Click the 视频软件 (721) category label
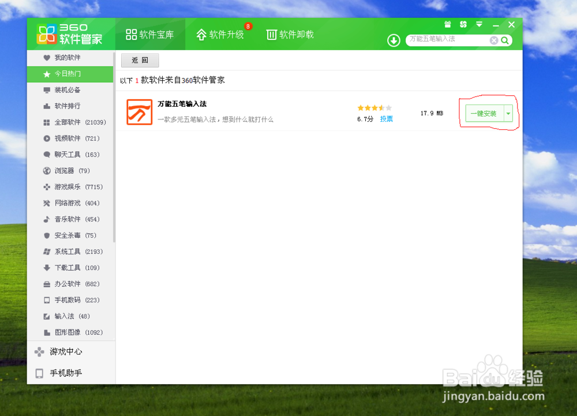The height and width of the screenshot is (416, 577). [77, 138]
